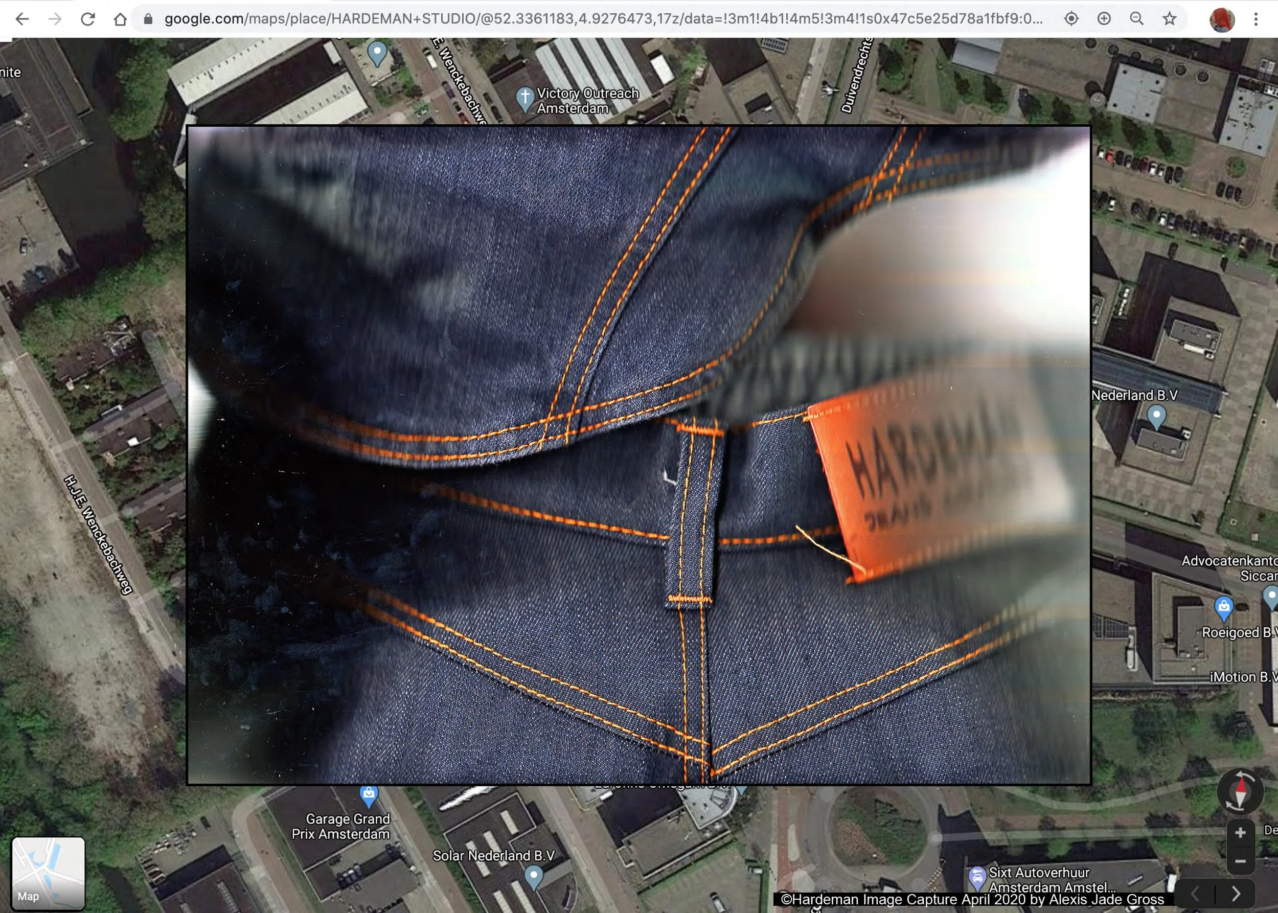Reload the Google Maps page

[88, 19]
